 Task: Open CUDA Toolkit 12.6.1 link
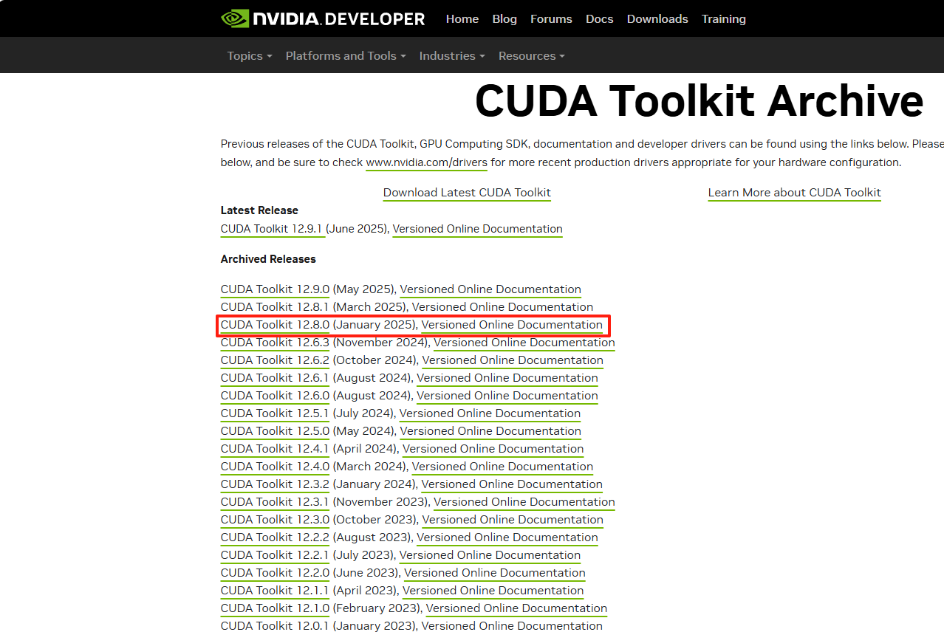click(x=275, y=378)
